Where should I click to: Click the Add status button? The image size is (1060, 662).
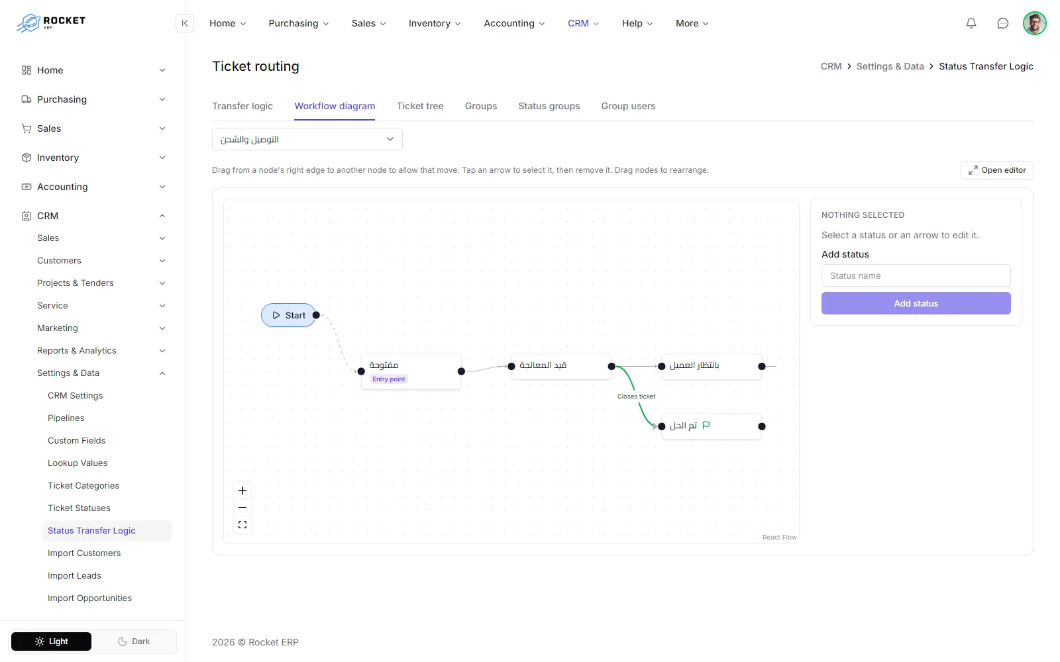916,303
